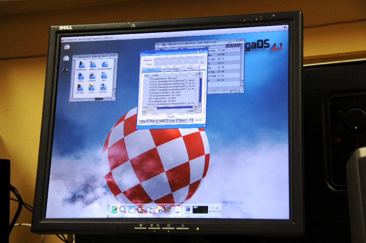Click the up arrow in Workbench window scrollbar
The height and width of the screenshot is (243, 366).
[x=114, y=90]
